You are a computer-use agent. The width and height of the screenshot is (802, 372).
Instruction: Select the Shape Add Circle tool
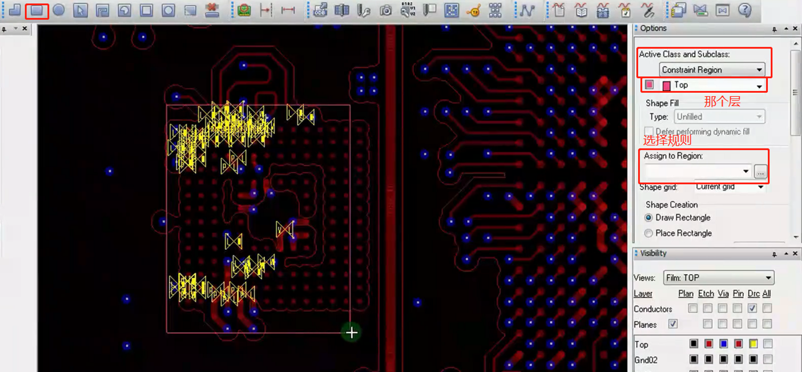pos(59,10)
